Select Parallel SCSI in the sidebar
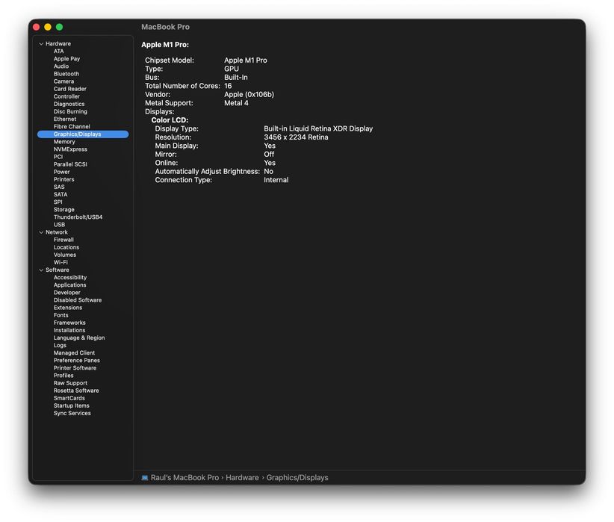This screenshot has height=522, width=614. point(70,164)
